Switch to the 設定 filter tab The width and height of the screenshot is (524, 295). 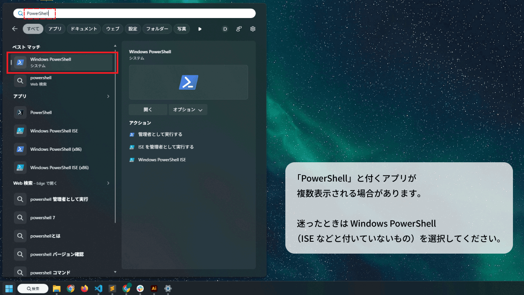coord(133,29)
